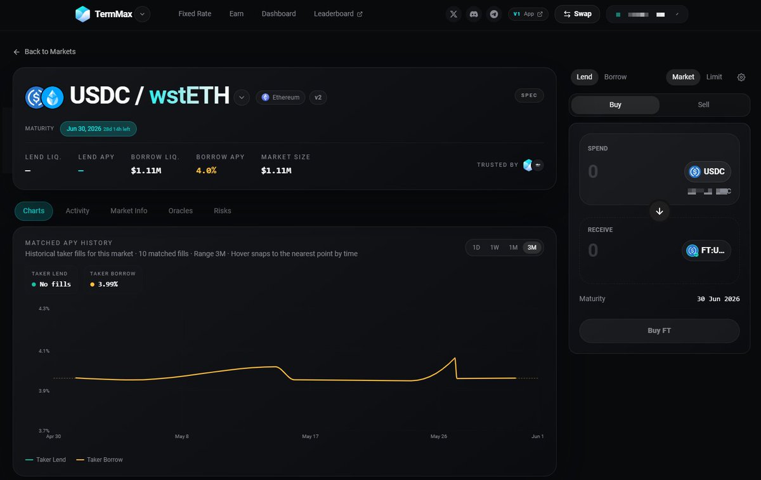The image size is (761, 480).
Task: Select Market order type
Action: point(683,77)
